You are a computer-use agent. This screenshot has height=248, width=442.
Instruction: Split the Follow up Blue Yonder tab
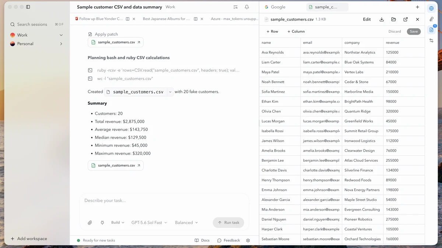point(127,19)
